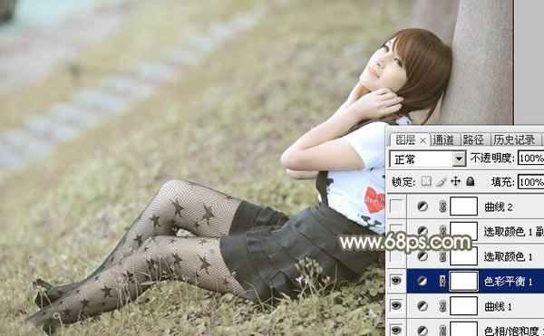Image resolution: width=544 pixels, height=336 pixels.
Task: Click the 选取颜色 1 adjustment layer icon
Action: [423, 256]
